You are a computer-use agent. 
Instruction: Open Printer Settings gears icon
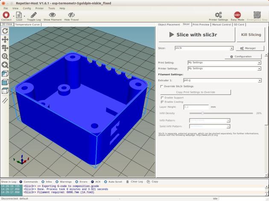[x=218, y=15]
